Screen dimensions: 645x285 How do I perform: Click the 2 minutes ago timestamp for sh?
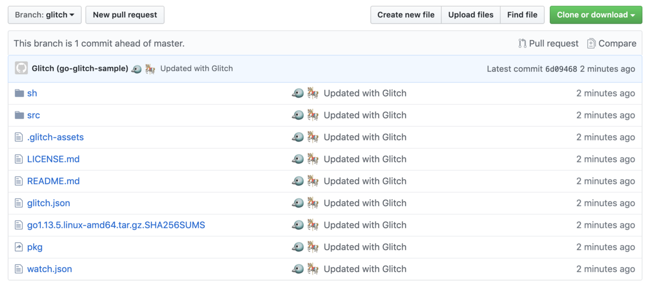coord(606,93)
